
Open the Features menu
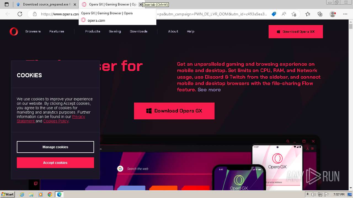click(57, 31)
